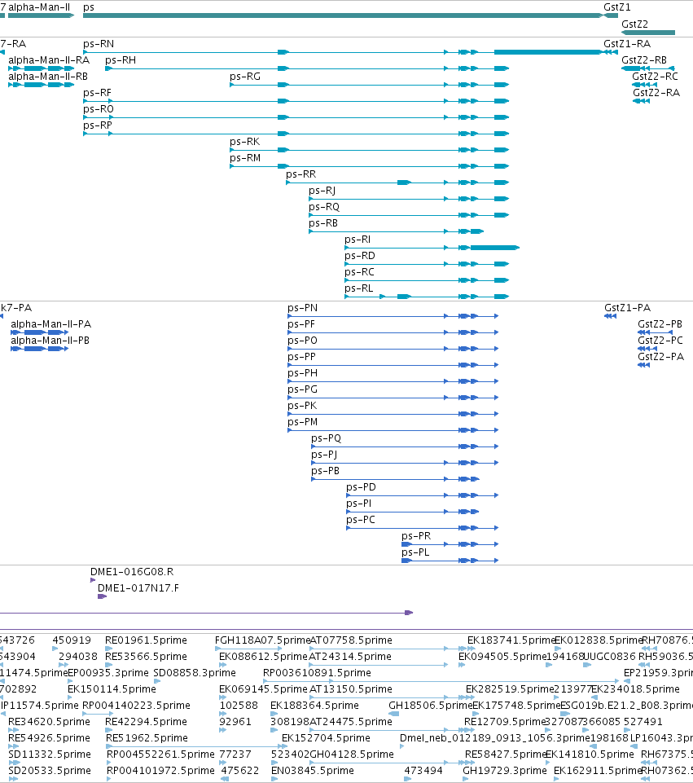Viewport: 693px width, 783px height.
Task: Select protein ps-PH
Action: click(393, 381)
